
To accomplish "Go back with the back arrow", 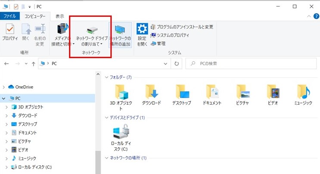I will [6, 64].
